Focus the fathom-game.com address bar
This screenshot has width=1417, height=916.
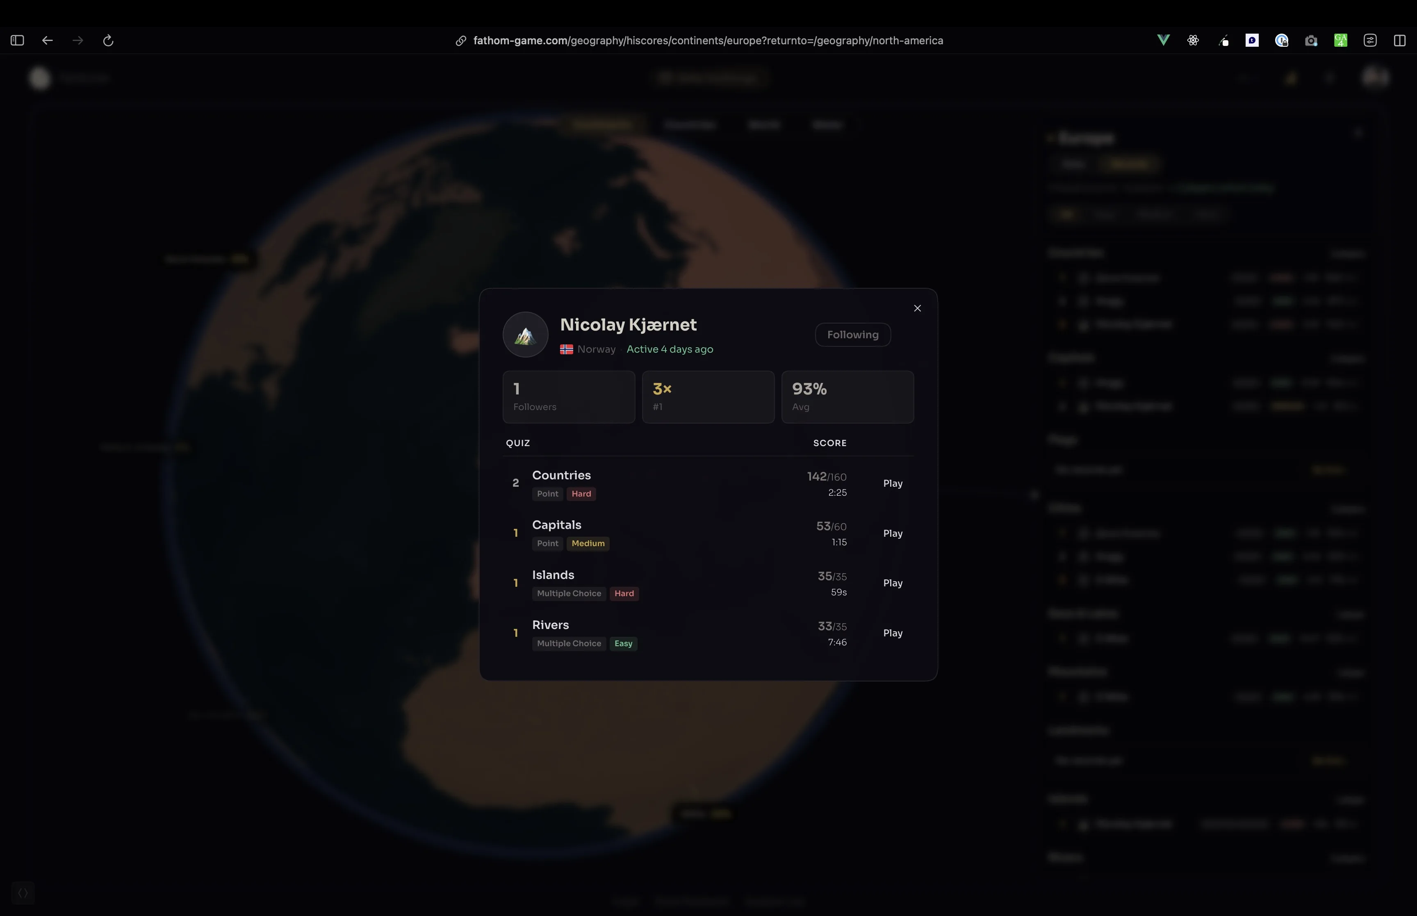(x=708, y=41)
